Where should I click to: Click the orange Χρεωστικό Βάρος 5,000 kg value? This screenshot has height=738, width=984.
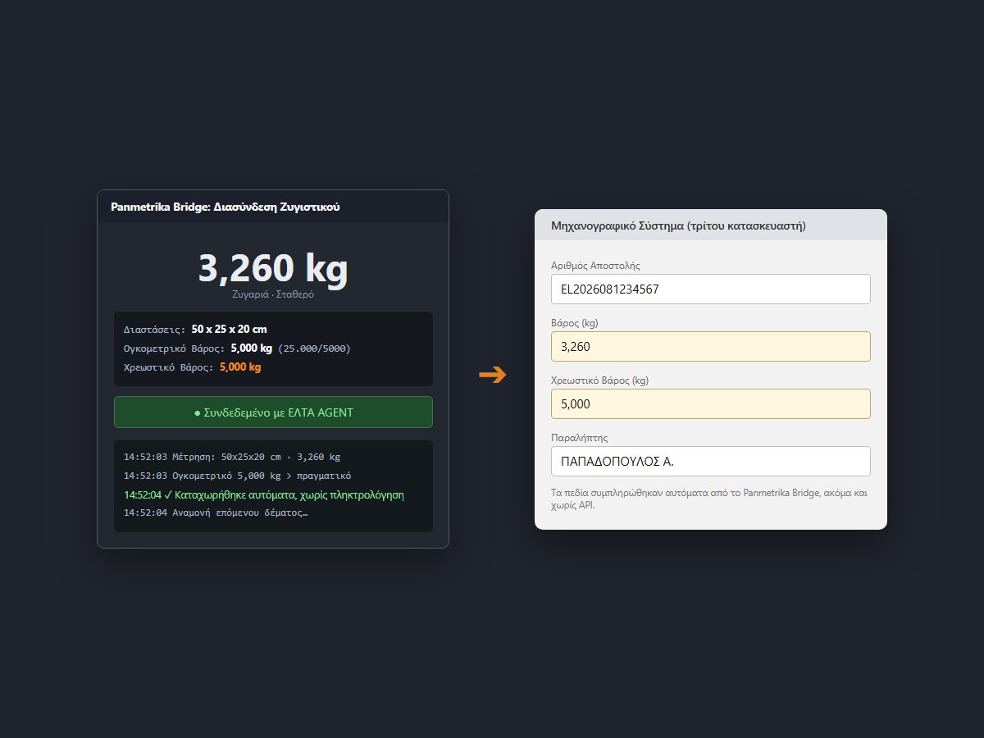tap(240, 367)
